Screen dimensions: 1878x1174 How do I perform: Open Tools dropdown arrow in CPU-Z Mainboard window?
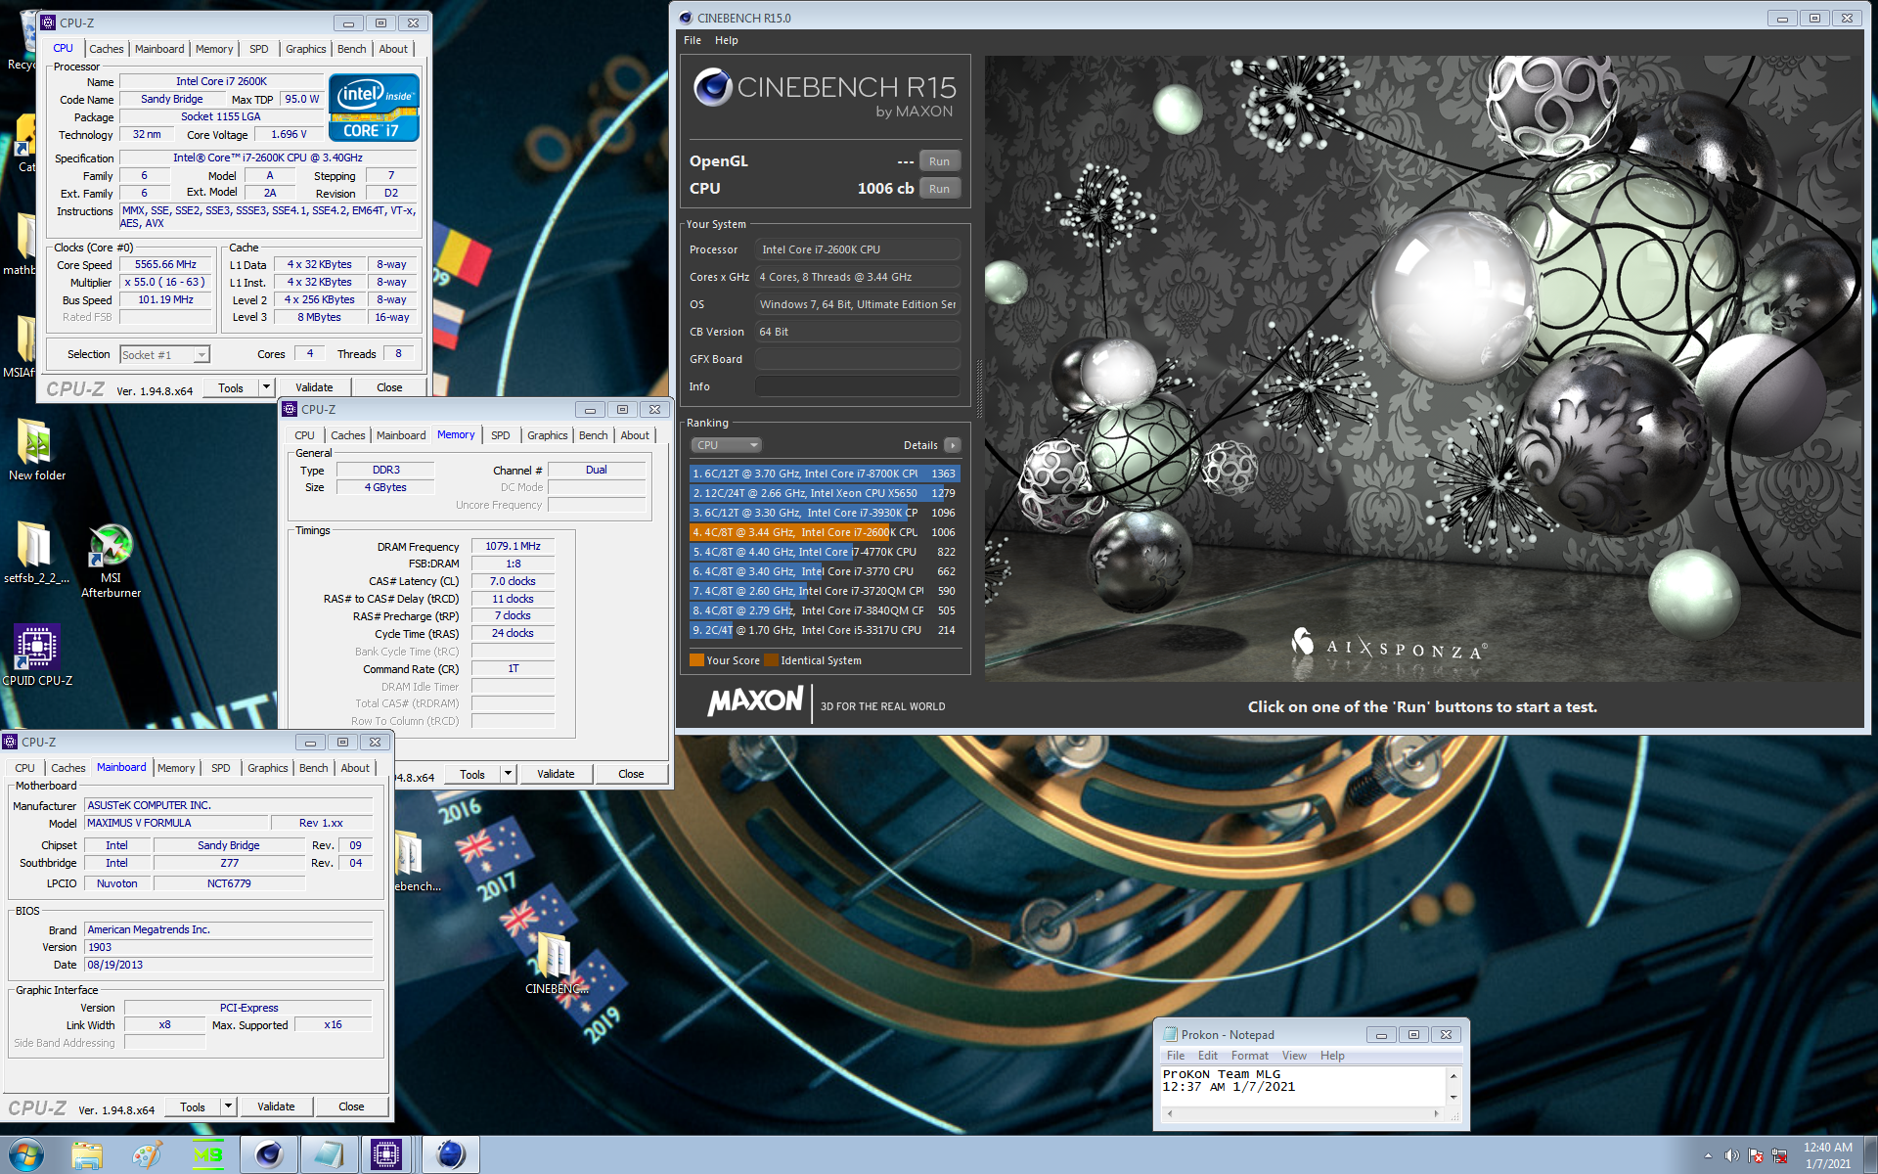point(228,1106)
